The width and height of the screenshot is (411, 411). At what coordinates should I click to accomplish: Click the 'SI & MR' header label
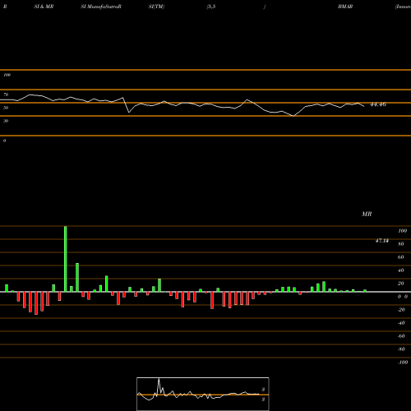coord(44,7)
